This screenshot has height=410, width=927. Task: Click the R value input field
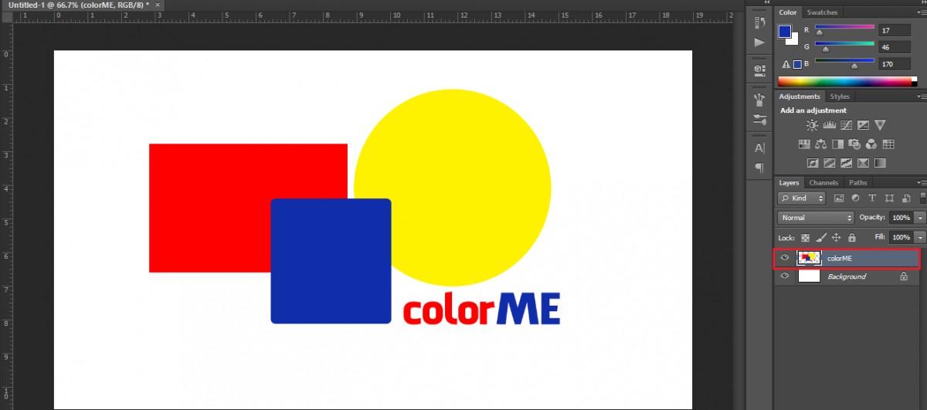(894, 30)
